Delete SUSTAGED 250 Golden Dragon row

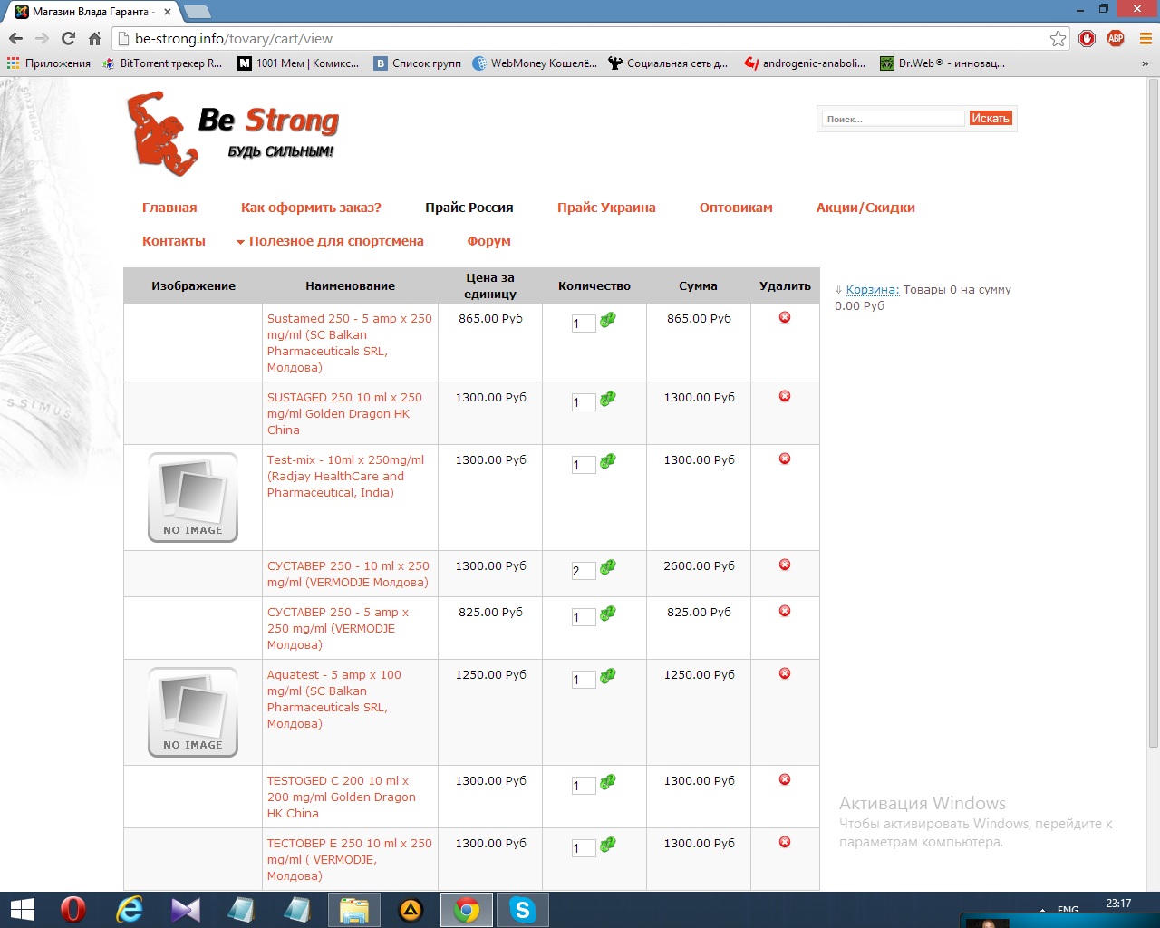pyautogui.click(x=785, y=396)
